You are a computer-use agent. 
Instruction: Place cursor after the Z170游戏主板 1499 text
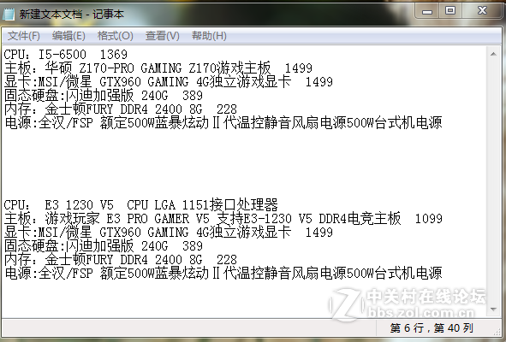click(x=313, y=68)
